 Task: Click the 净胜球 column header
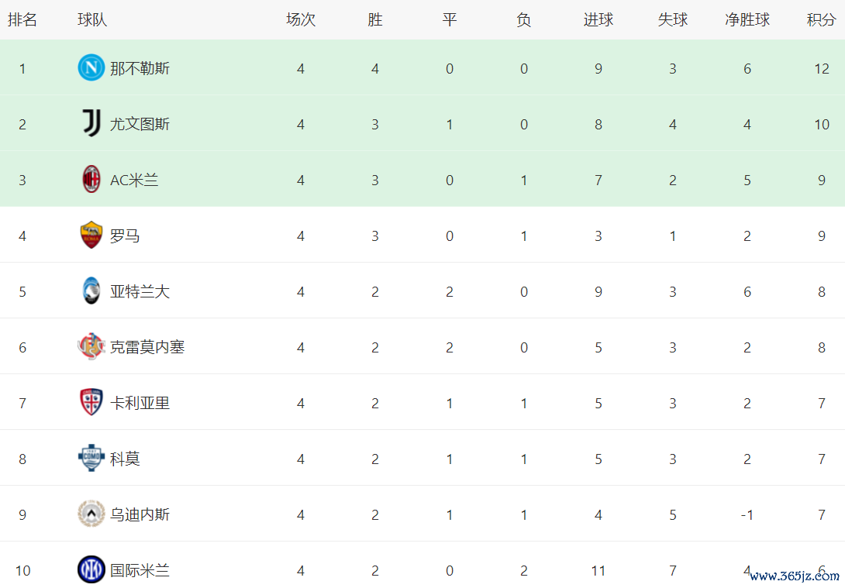coord(747,20)
